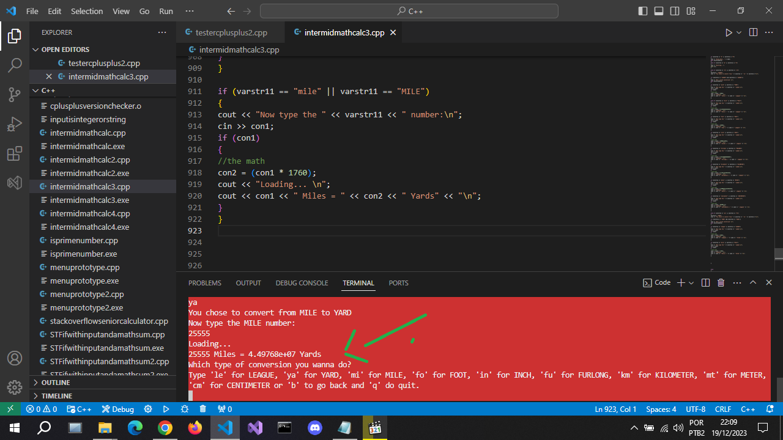Expand the OUTLINE section

(x=55, y=383)
